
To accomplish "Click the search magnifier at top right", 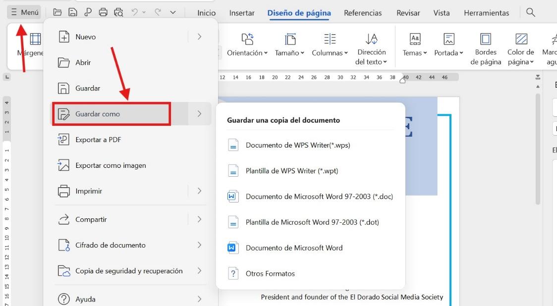I will [x=530, y=12].
